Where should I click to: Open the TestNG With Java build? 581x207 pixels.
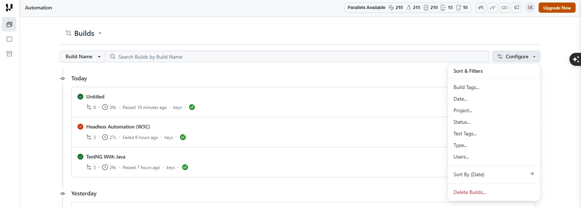(106, 157)
